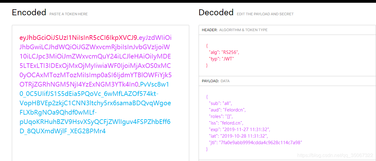Click the red header segment of encoded token
Image resolution: width=376 pixels, height=161 pixels.
pyautogui.click(x=78, y=38)
